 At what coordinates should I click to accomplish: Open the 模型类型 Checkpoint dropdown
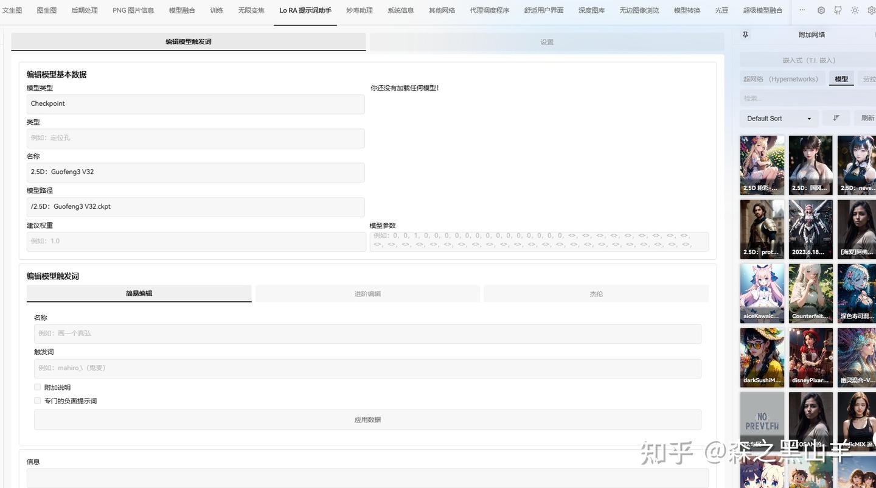(x=195, y=104)
